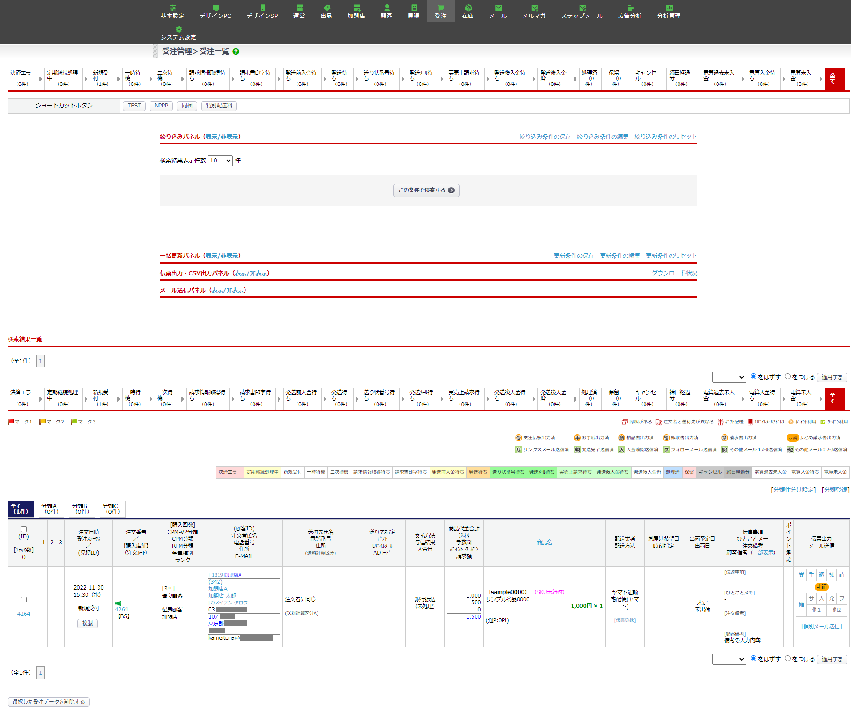Viewport: 851px width, 722px height.
Task: Switch to the 分類A tab
Action: coord(51,509)
